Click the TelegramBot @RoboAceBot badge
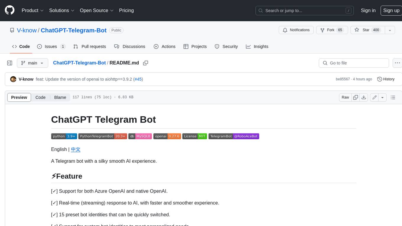The width and height of the screenshot is (402, 226). (x=234, y=136)
